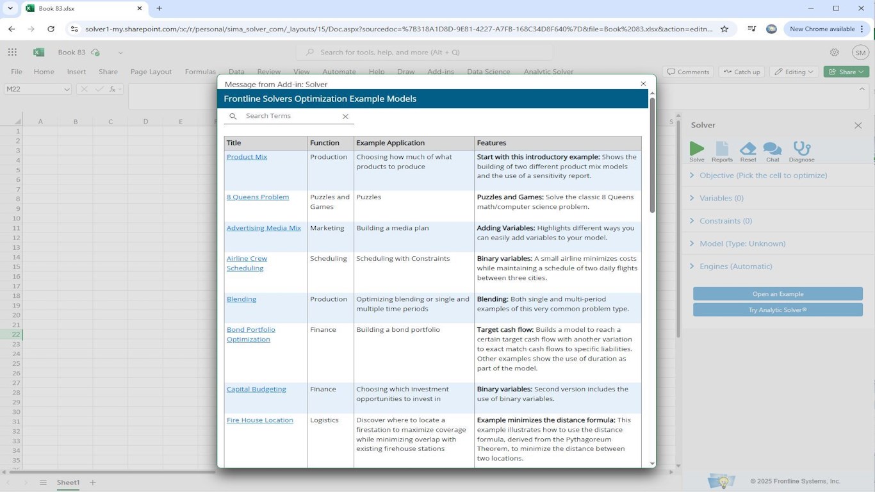Reload the page in Chrome
This screenshot has height=492, width=875.
coord(51,29)
